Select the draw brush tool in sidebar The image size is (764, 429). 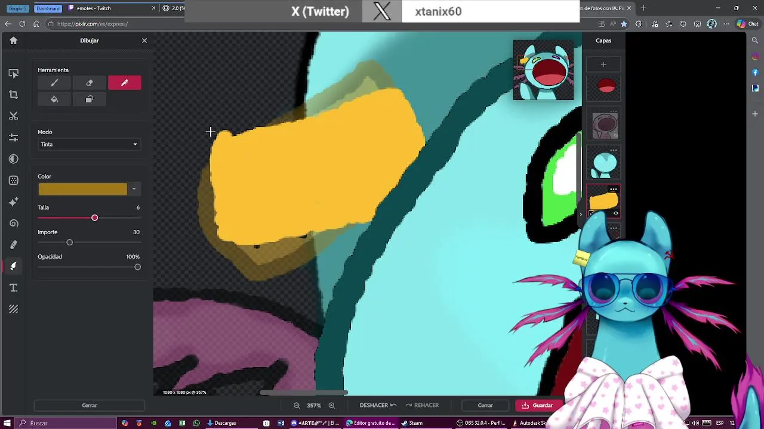click(x=13, y=266)
